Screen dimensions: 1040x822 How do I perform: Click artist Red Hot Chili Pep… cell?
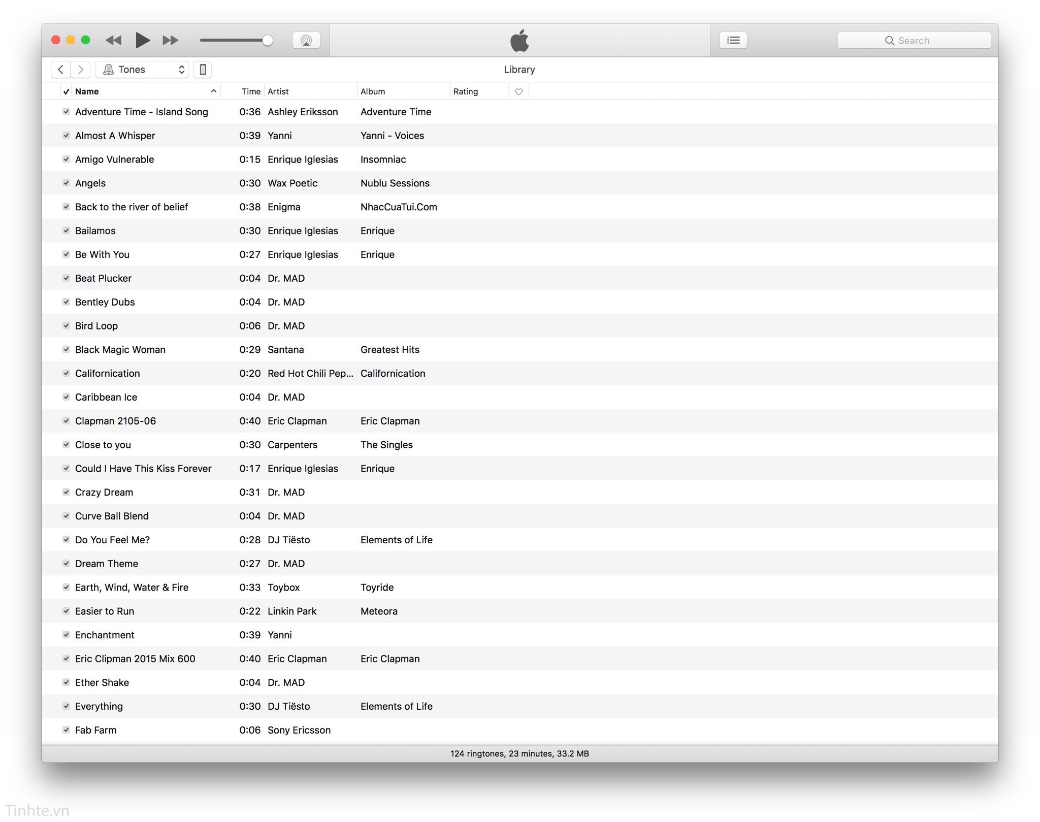[x=310, y=374]
